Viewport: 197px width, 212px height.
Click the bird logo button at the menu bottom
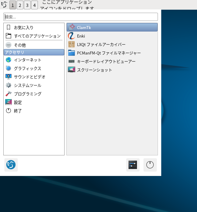11,165
